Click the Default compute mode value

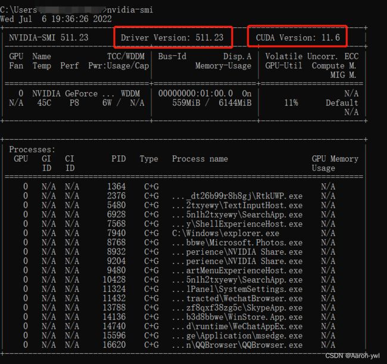click(x=342, y=102)
